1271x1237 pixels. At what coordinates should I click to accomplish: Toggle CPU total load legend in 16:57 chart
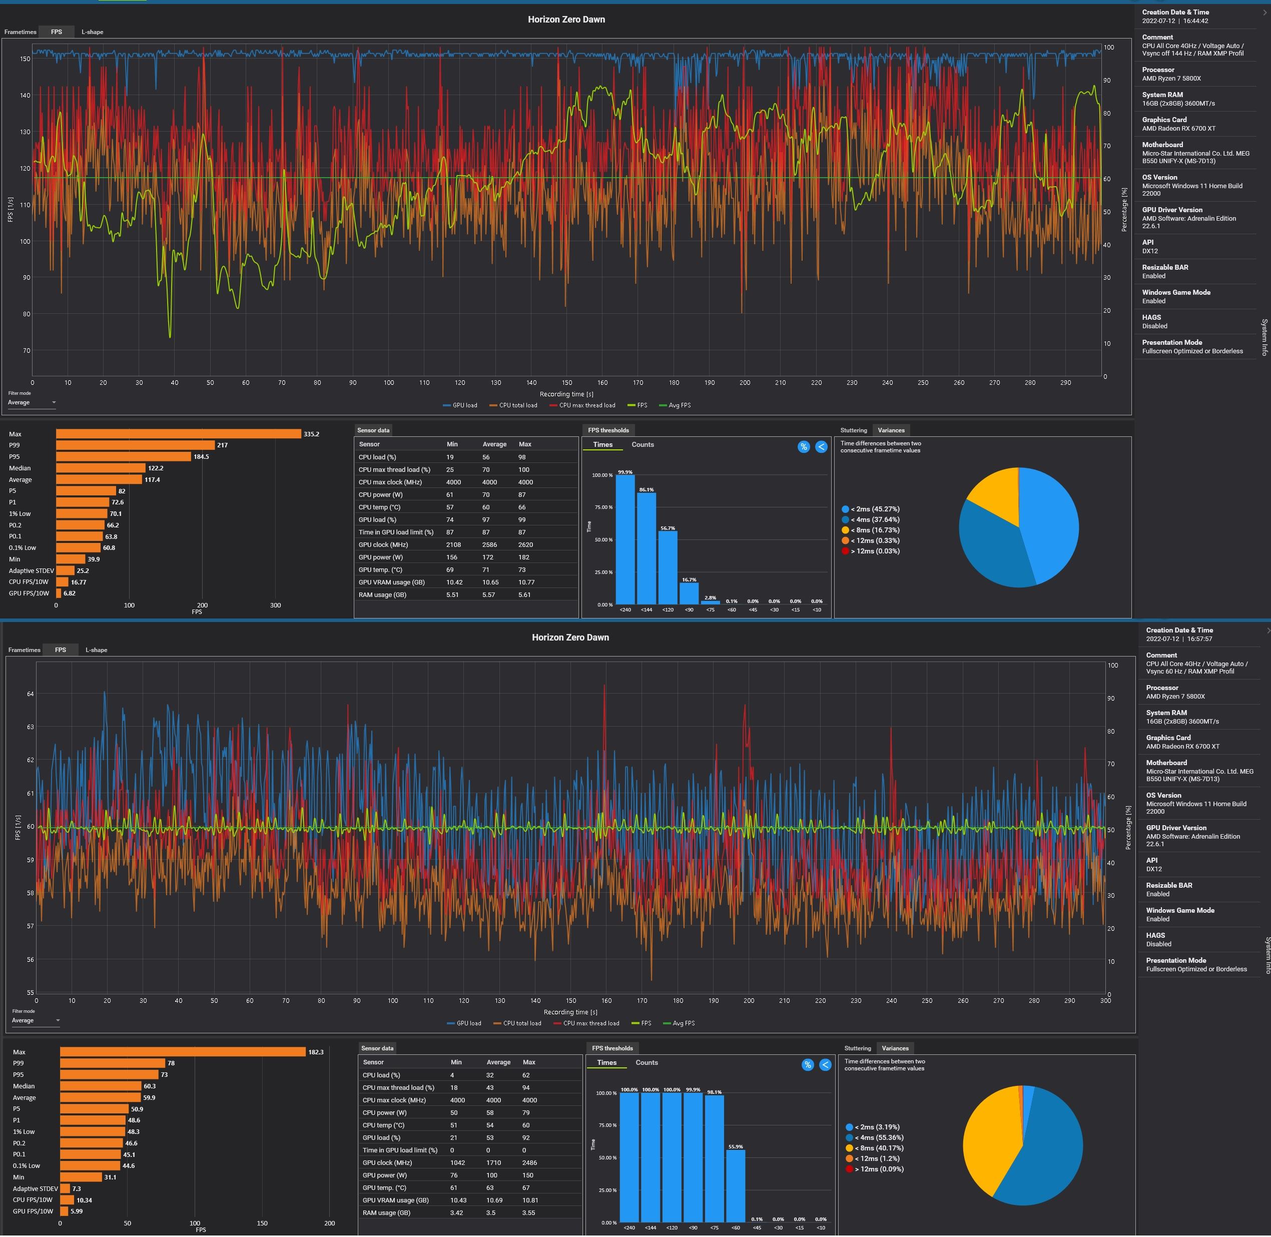coord(517,1023)
